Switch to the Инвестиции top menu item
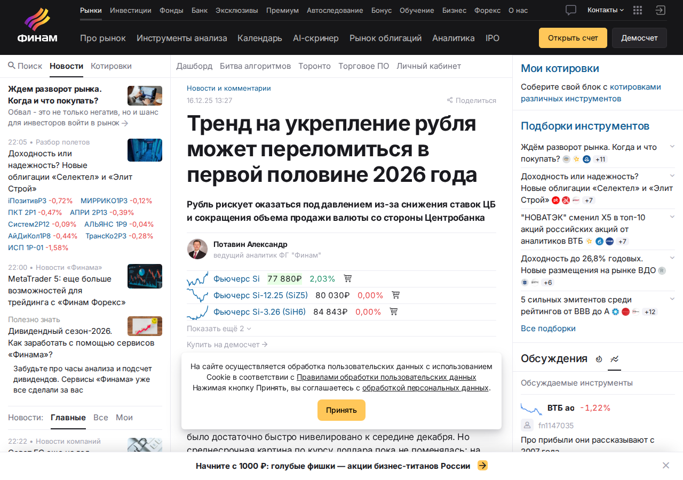The width and height of the screenshot is (683, 480). 131,10
